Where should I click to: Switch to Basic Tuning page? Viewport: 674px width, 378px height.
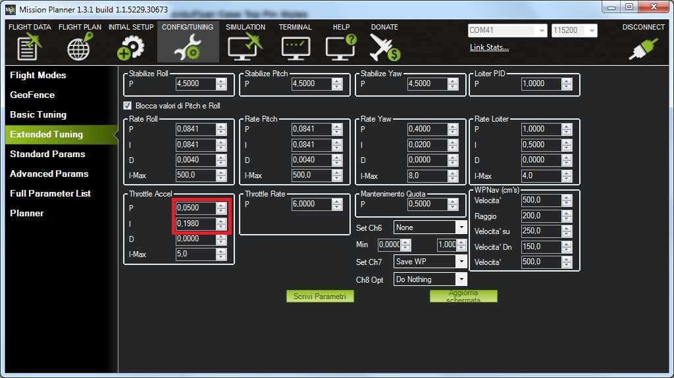(38, 114)
